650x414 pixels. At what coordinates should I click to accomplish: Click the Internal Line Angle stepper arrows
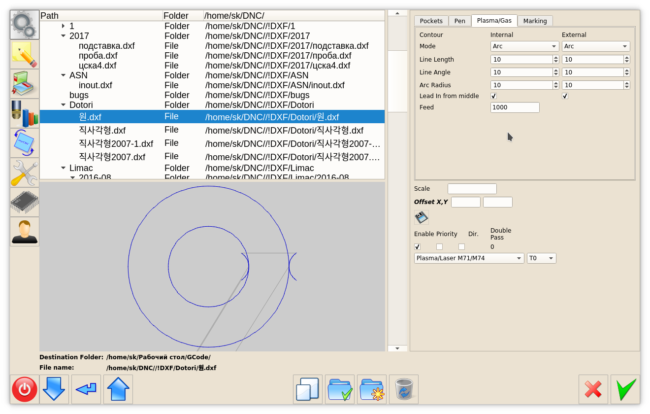point(556,72)
